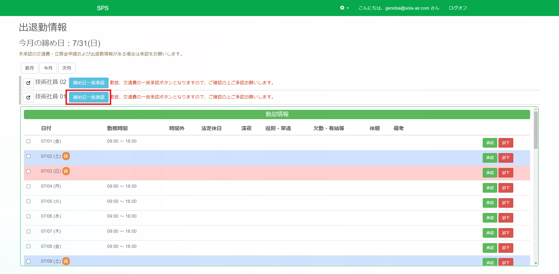Approve 07/01 attendance with 承認

(490, 143)
